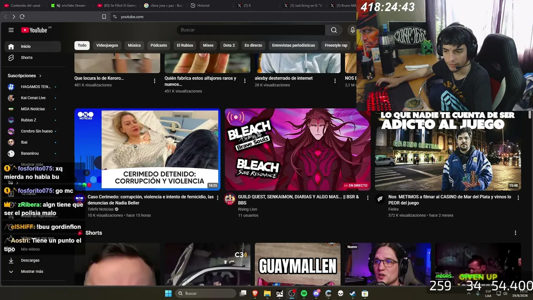Click the search magnifier button
Viewport: 533px width, 300px height.
[x=334, y=30]
